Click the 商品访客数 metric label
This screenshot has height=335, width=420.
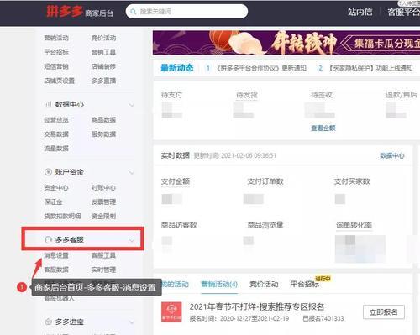coord(179,225)
